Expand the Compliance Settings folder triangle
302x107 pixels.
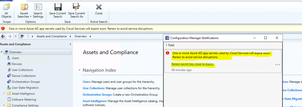(4, 106)
